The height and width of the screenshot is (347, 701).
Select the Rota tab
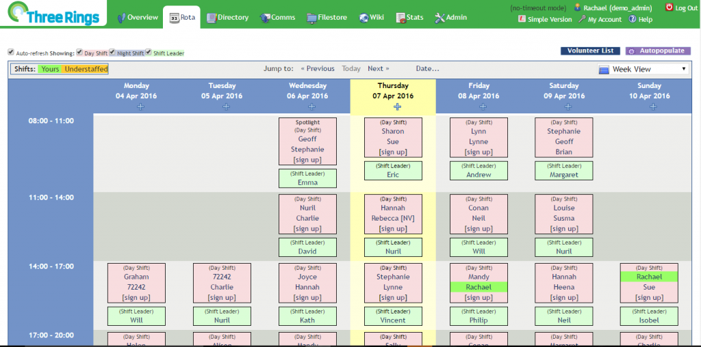(x=181, y=17)
